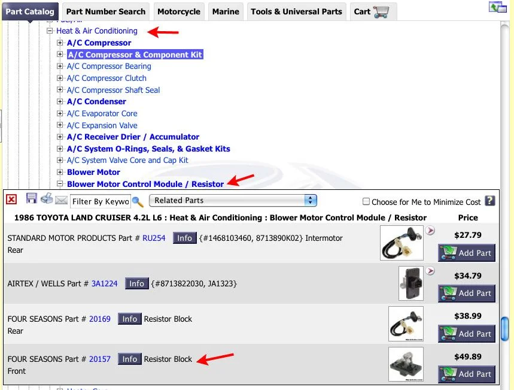Click the arrow icon beside 3A1224 thumbnail
This screenshot has width=514, height=390.
pos(430,271)
